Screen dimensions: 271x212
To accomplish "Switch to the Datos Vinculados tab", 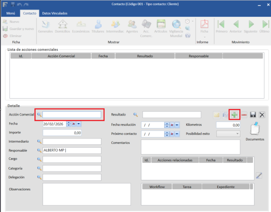I will 55,13.
